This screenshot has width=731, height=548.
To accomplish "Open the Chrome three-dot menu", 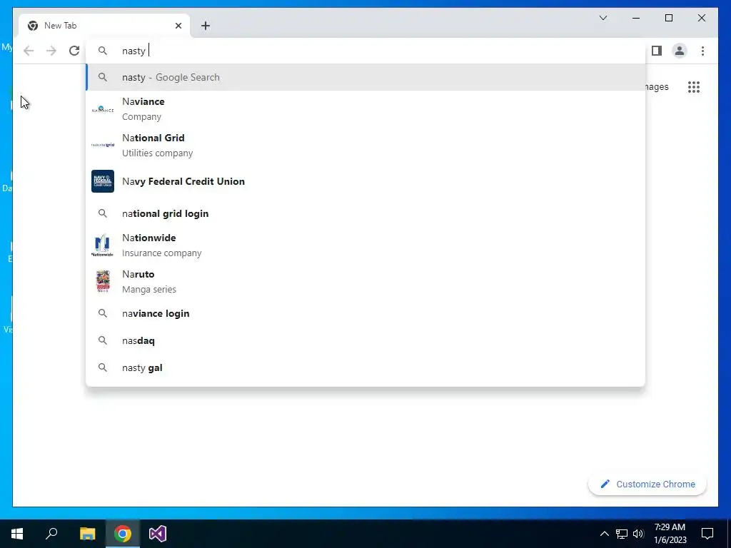I will pos(702,51).
